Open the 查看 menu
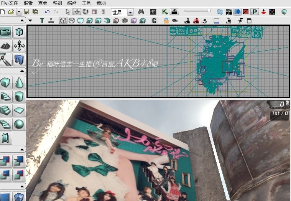 pyautogui.click(x=43, y=3)
